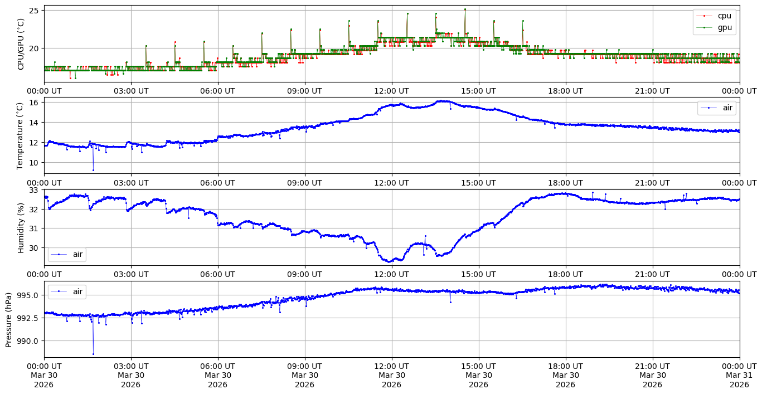Click the Humidity (%) y-axis label
Image resolution: width=762 pixels, height=394 pixels.
[x=21, y=227]
